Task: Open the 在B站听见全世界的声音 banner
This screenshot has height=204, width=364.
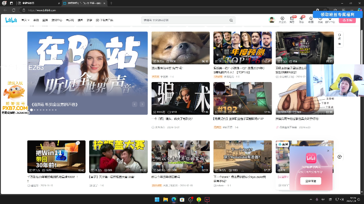Action: [87, 73]
